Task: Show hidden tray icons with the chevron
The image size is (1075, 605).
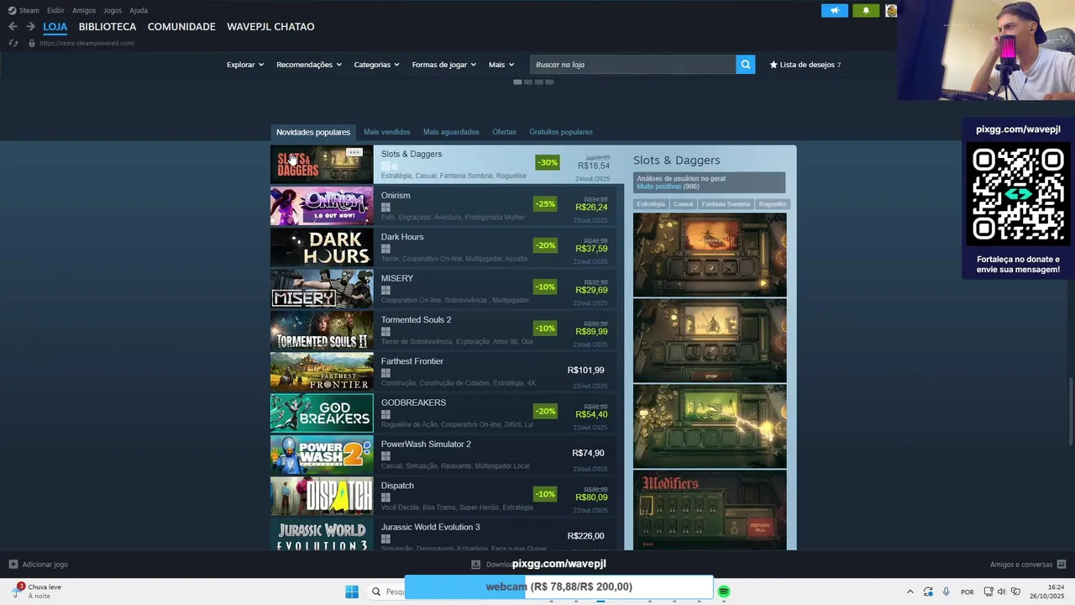Action: (x=910, y=592)
